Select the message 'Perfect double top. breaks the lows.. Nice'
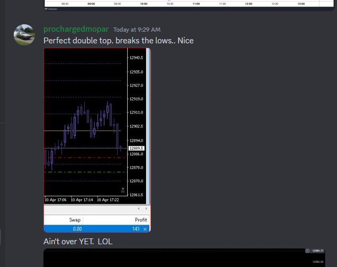Image resolution: width=337 pixels, height=267 pixels. (118, 41)
